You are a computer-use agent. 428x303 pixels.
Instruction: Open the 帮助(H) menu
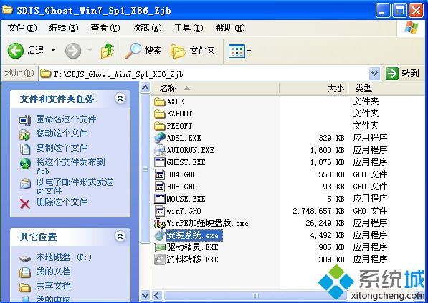point(230,27)
